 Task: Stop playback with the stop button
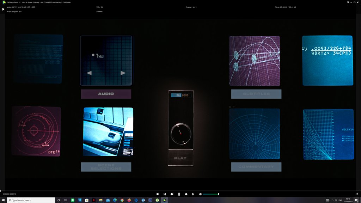[x=158, y=194]
